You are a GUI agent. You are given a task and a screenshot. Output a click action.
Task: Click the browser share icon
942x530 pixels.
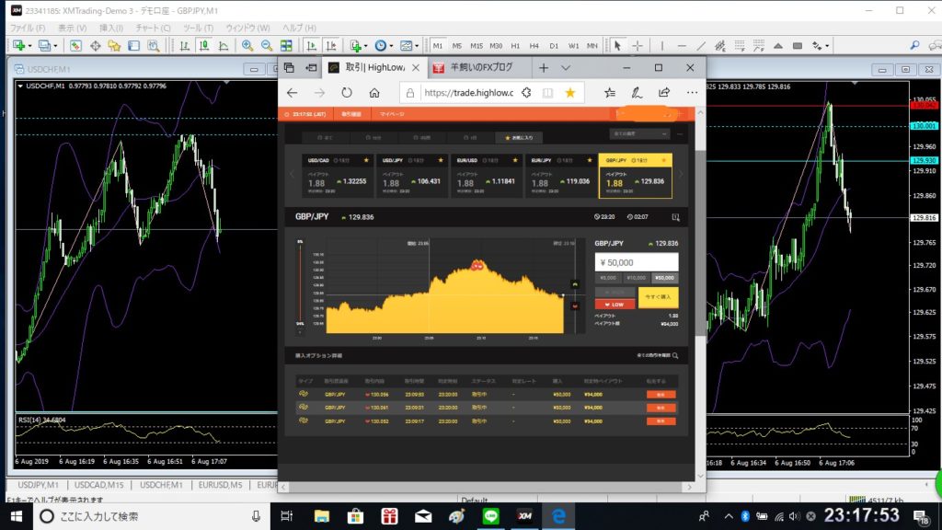[x=664, y=93]
